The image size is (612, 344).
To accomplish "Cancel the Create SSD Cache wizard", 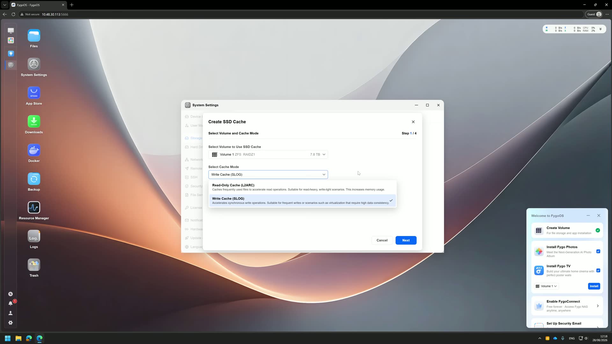I will click(382, 240).
